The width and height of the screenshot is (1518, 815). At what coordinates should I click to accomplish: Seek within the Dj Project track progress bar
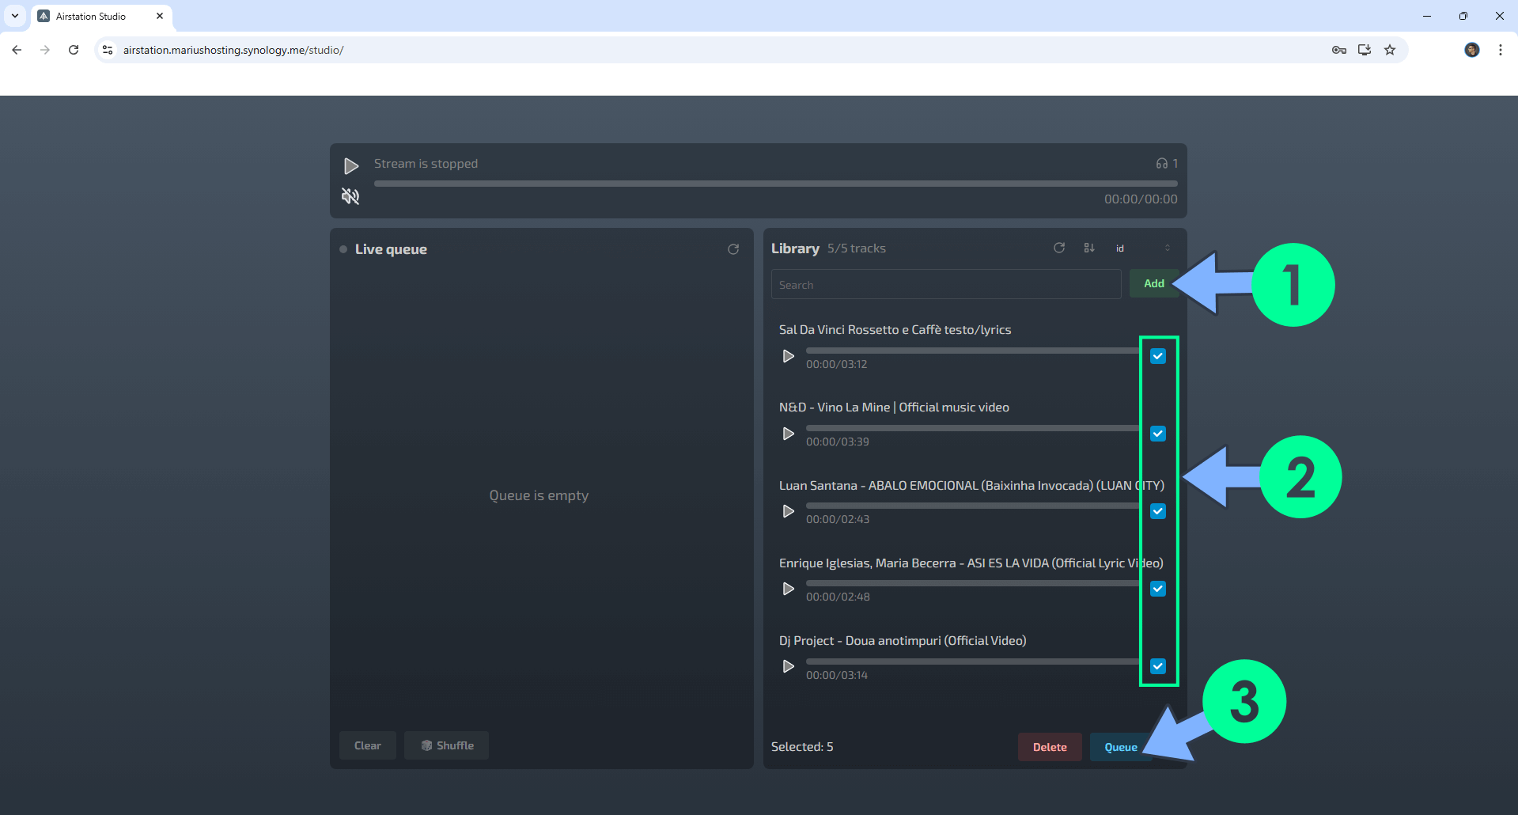point(973,661)
